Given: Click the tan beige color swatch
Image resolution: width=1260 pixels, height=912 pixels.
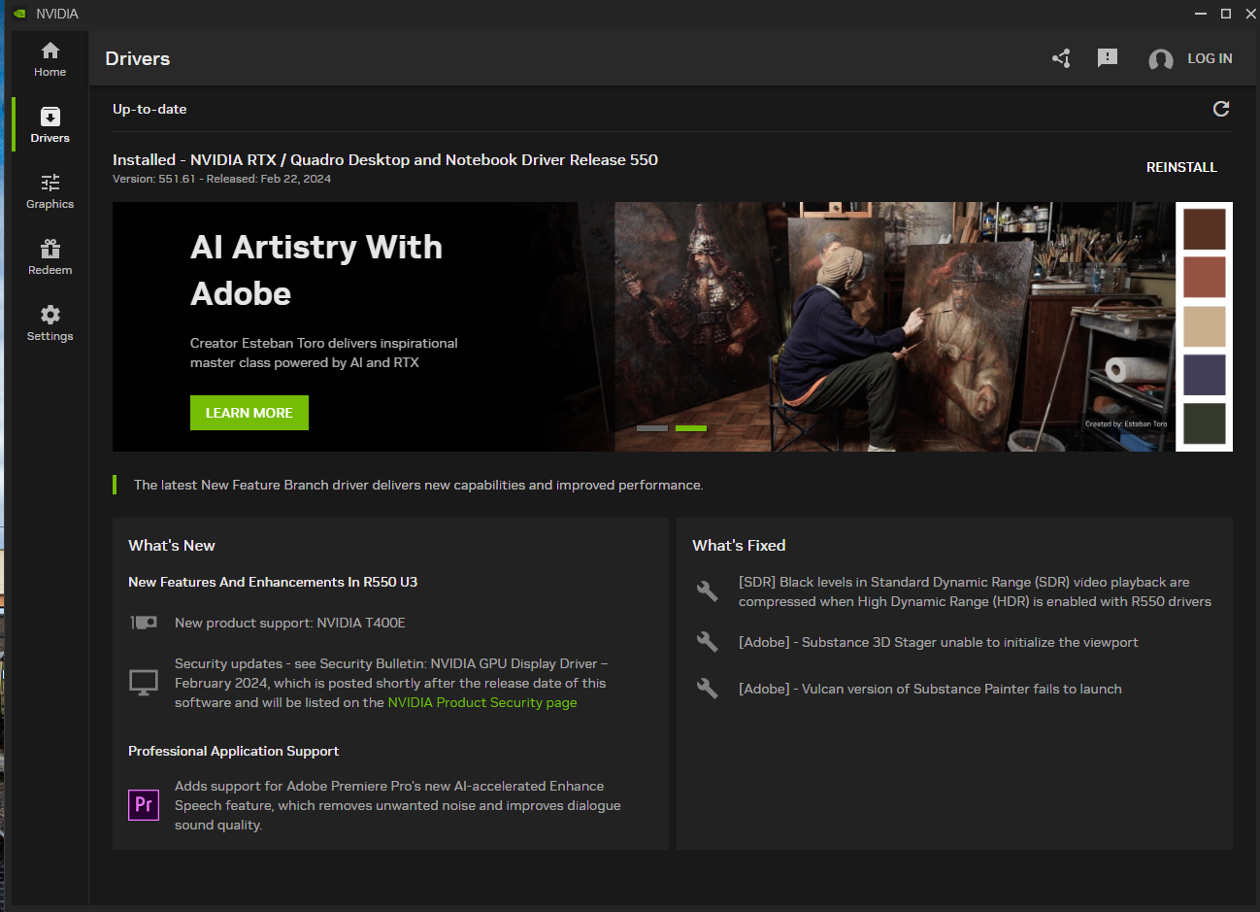Looking at the screenshot, I should tap(1205, 326).
